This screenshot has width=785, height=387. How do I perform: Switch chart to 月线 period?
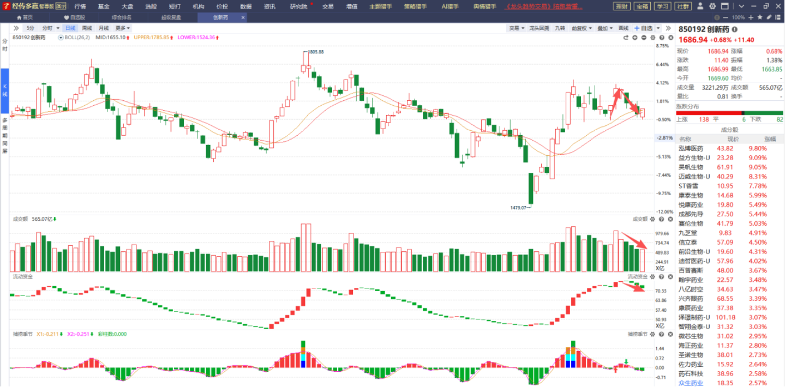click(x=104, y=28)
